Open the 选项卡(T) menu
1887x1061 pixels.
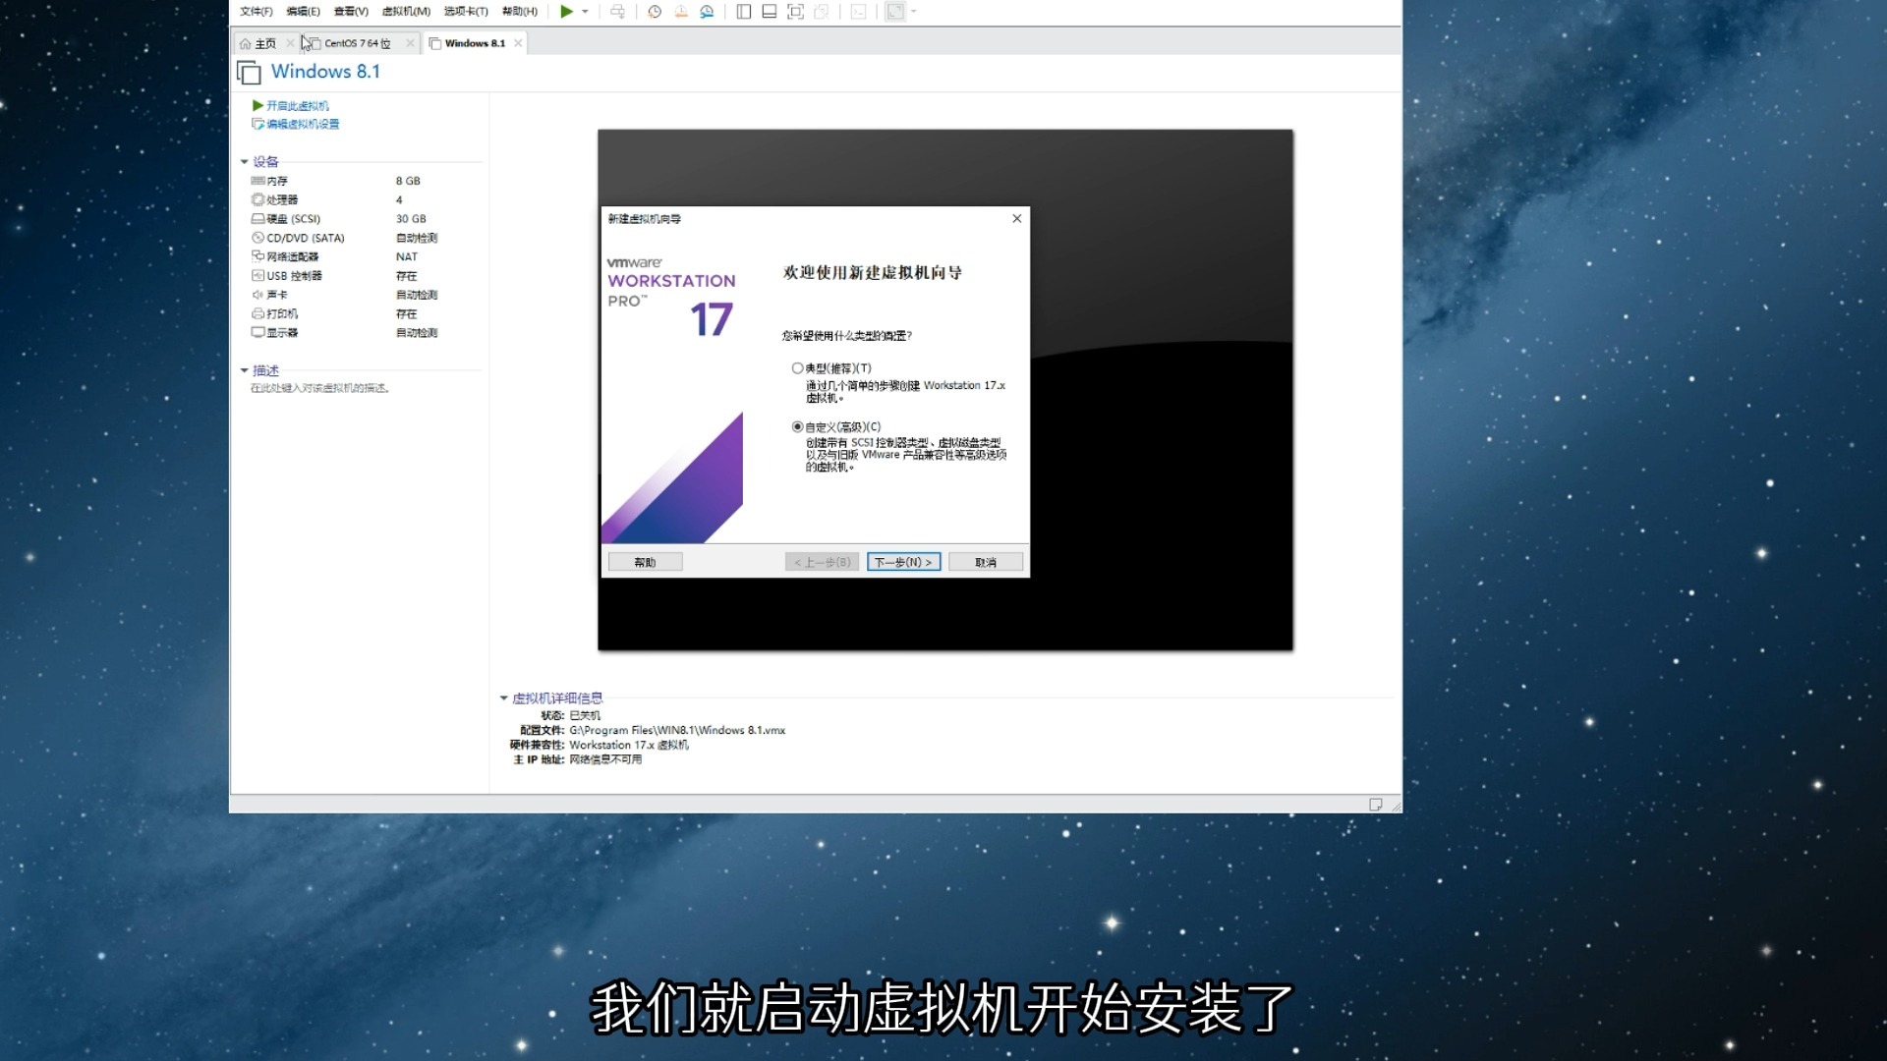click(466, 12)
